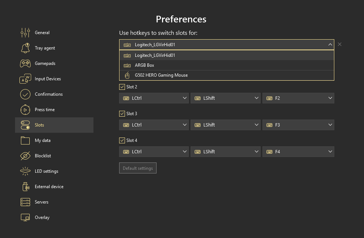Collapse the device selection dropdown
364x238 pixels.
[330, 45]
